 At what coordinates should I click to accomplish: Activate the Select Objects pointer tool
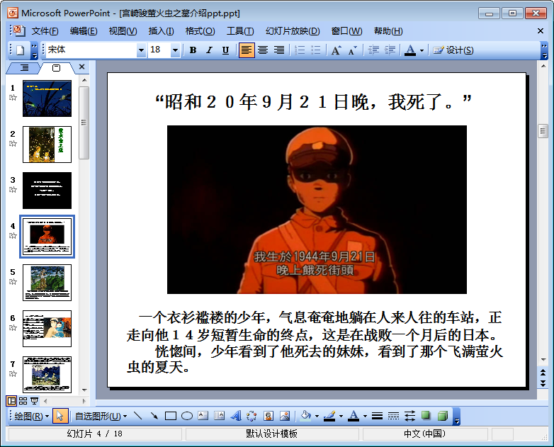(x=60, y=416)
